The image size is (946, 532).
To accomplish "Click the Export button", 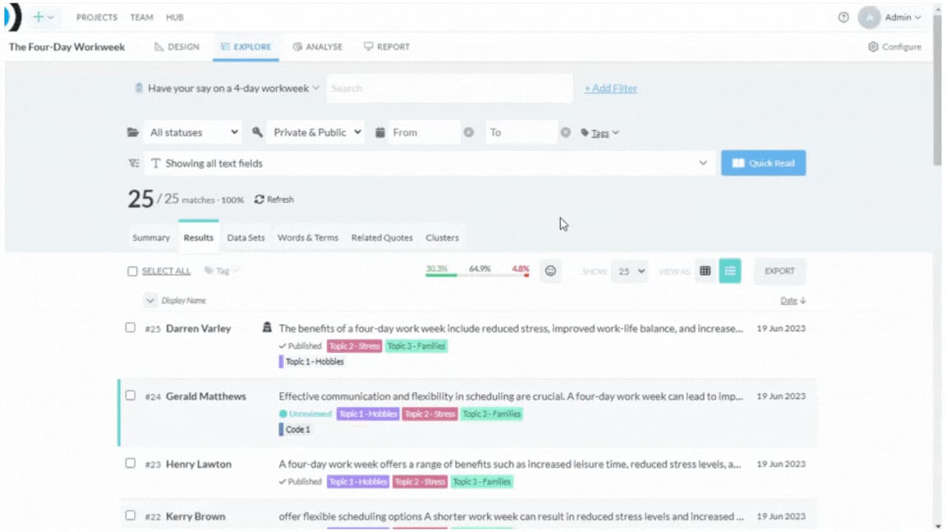I will (x=779, y=272).
